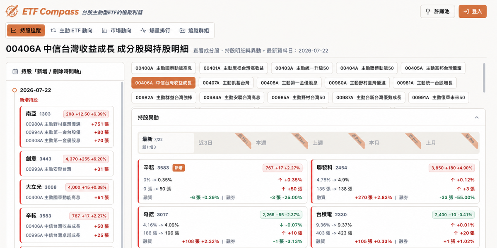The height and width of the screenshot is (248, 497).
Task: Open the 南亞 1303 timeline card
Action: pos(67,126)
